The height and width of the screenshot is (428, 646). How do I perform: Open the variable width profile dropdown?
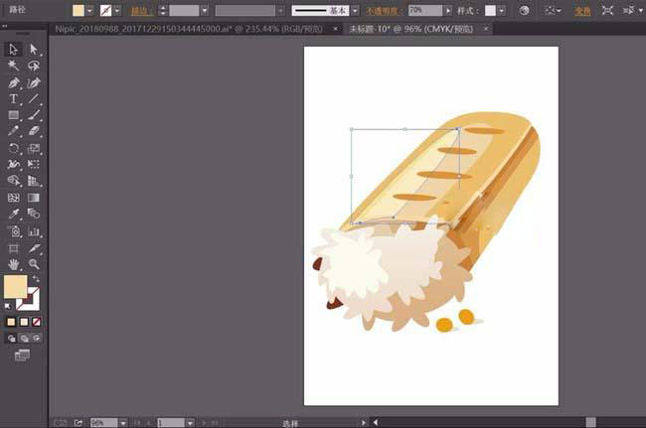pyautogui.click(x=280, y=10)
